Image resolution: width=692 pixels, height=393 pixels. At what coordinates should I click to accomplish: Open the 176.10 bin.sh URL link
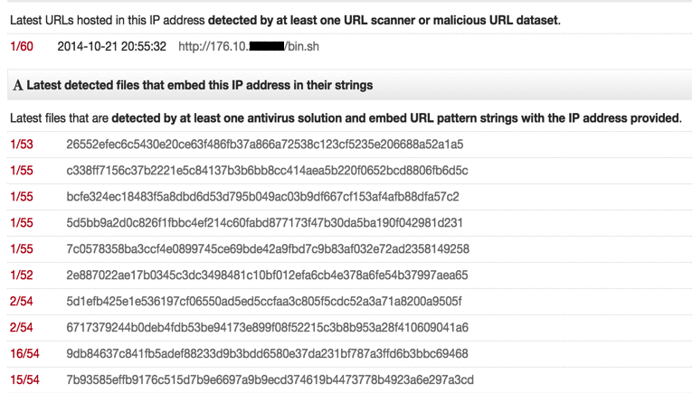pyautogui.click(x=249, y=46)
